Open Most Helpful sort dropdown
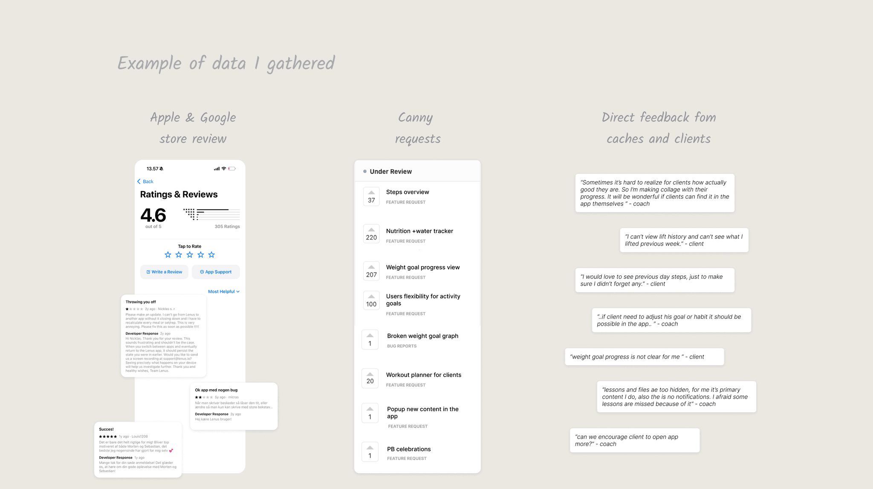This screenshot has height=489, width=873. tap(224, 292)
